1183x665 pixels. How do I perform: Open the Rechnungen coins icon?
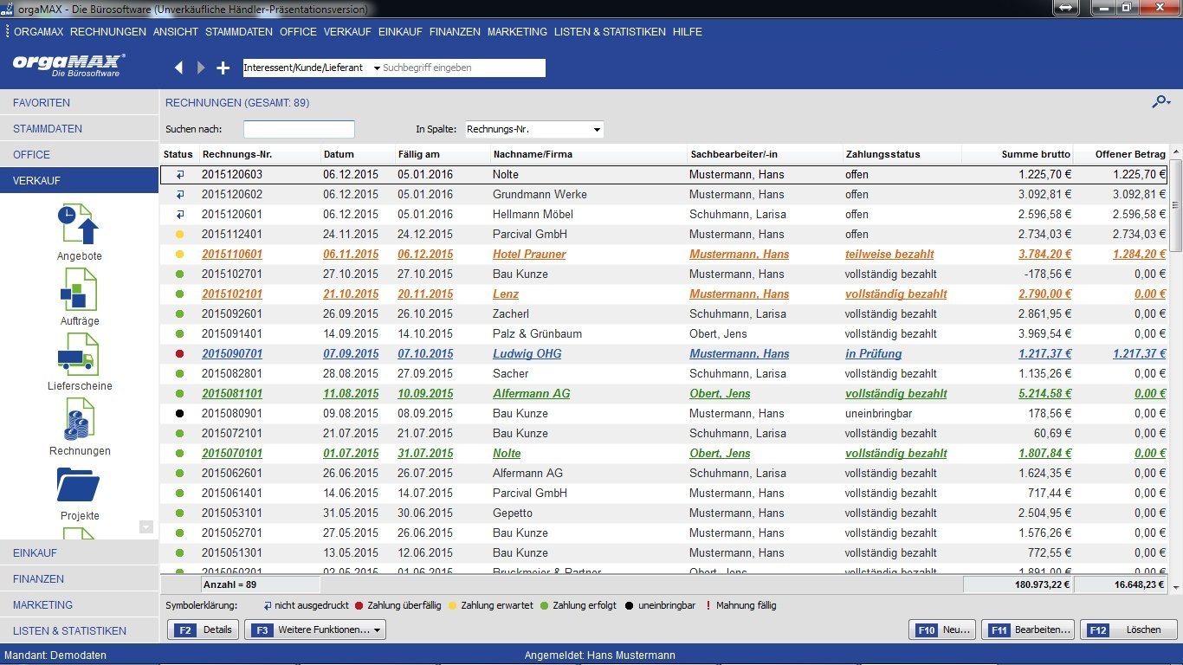[x=79, y=418]
